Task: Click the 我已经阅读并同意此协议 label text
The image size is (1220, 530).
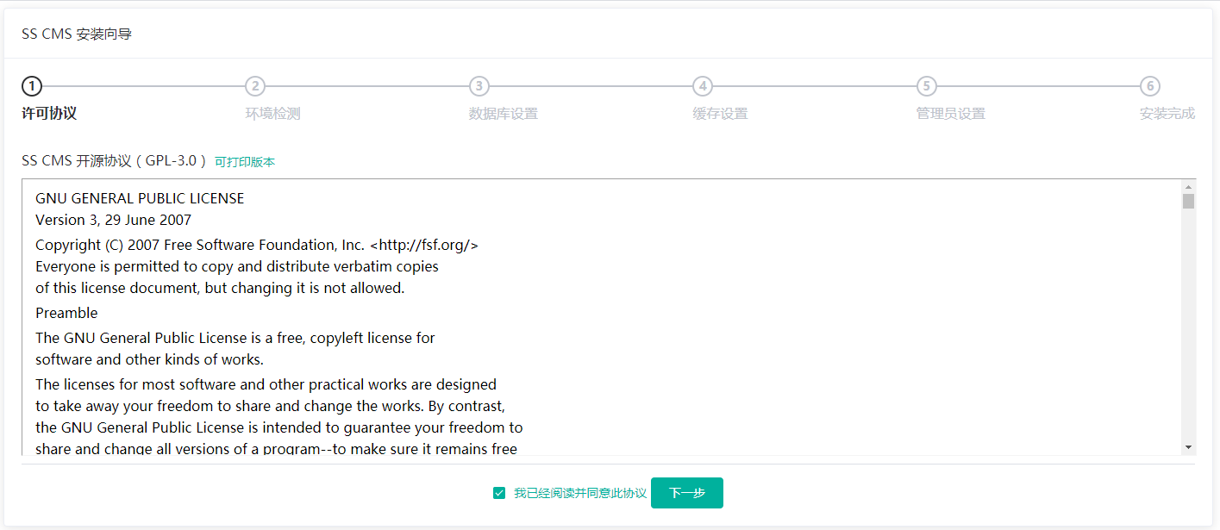Action: tap(580, 493)
